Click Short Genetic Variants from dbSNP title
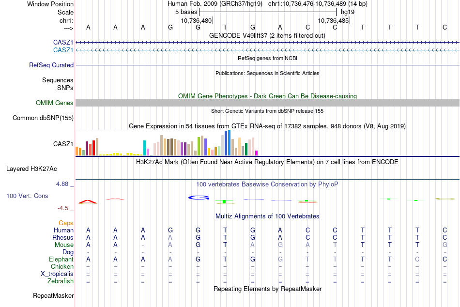 pyautogui.click(x=267, y=111)
